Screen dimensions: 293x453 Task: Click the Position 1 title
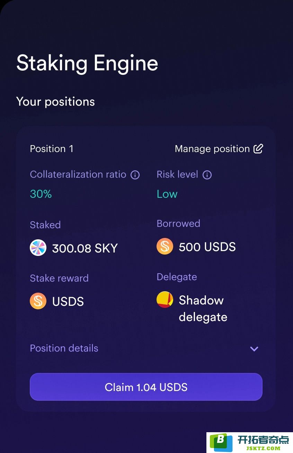tap(52, 149)
